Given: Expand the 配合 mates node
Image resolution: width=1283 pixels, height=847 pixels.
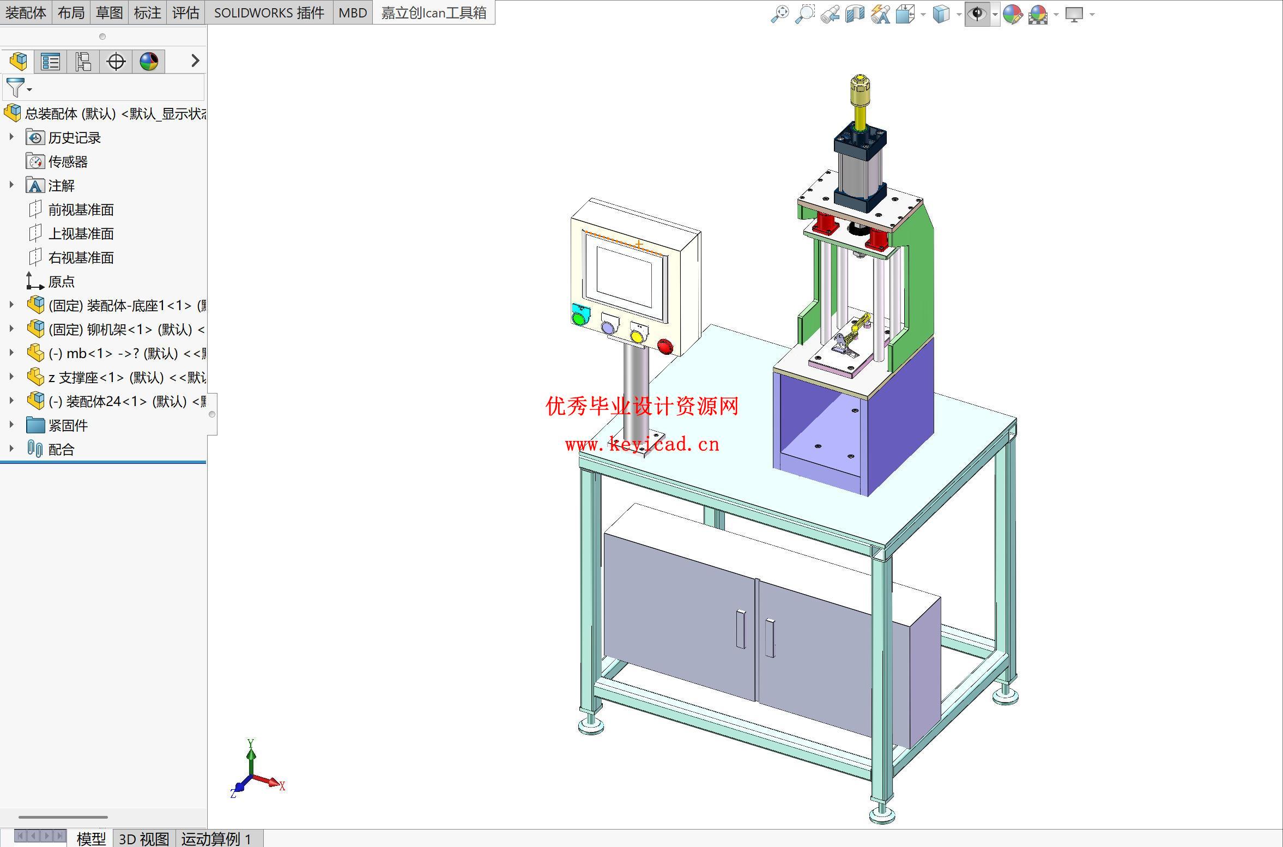Looking at the screenshot, I should tap(11, 449).
